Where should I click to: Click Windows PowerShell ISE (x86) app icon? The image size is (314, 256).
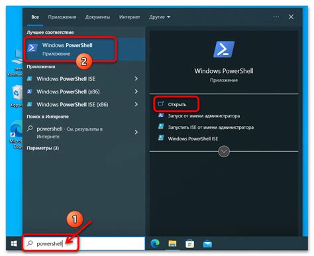point(30,104)
